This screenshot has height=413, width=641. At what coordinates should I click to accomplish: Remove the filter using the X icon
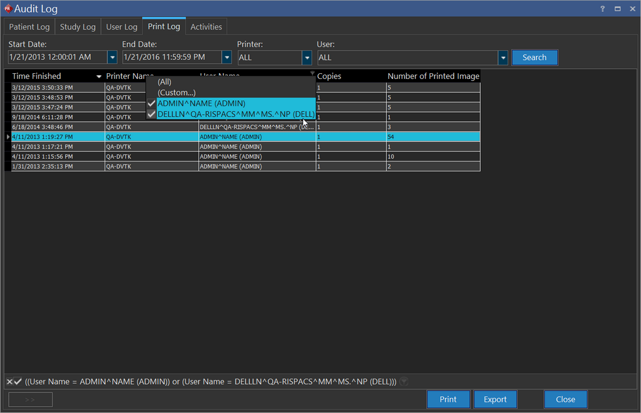9,382
